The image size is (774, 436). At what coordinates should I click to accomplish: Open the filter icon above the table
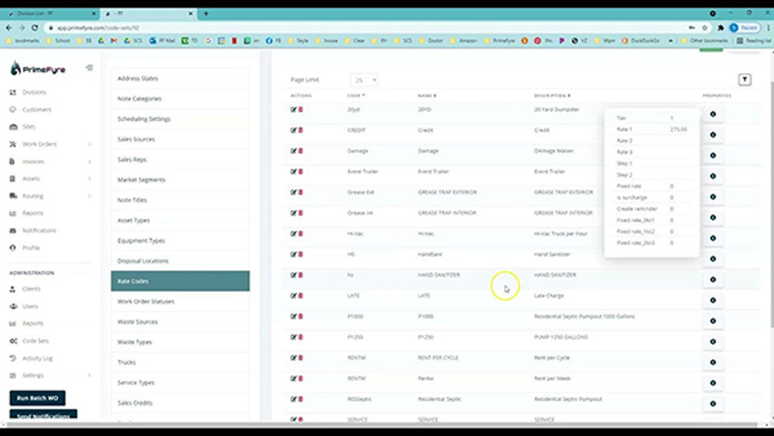pyautogui.click(x=744, y=80)
